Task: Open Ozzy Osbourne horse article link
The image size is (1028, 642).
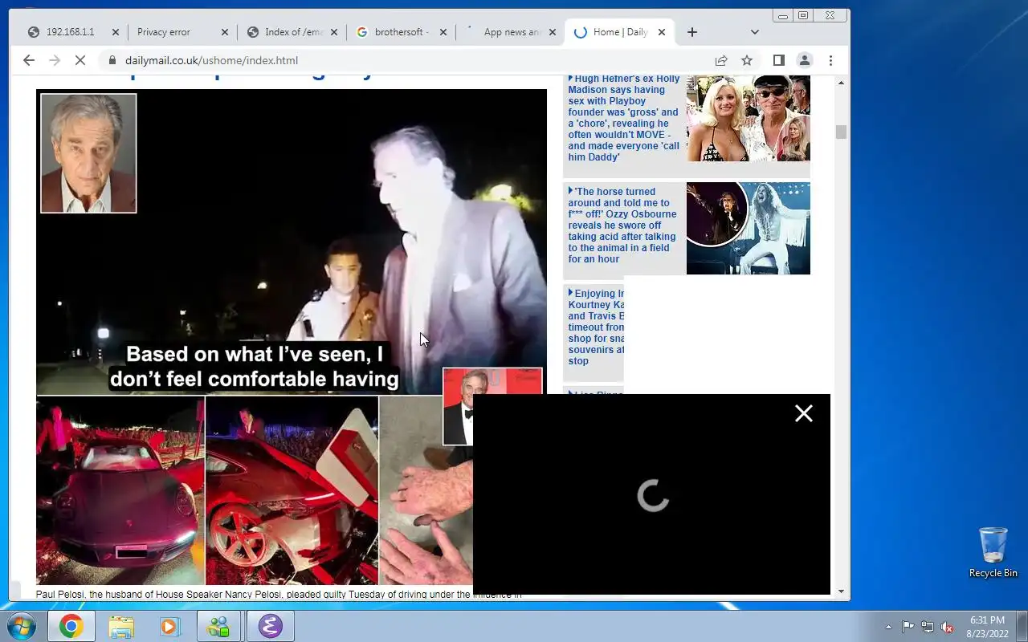Action: (622, 226)
